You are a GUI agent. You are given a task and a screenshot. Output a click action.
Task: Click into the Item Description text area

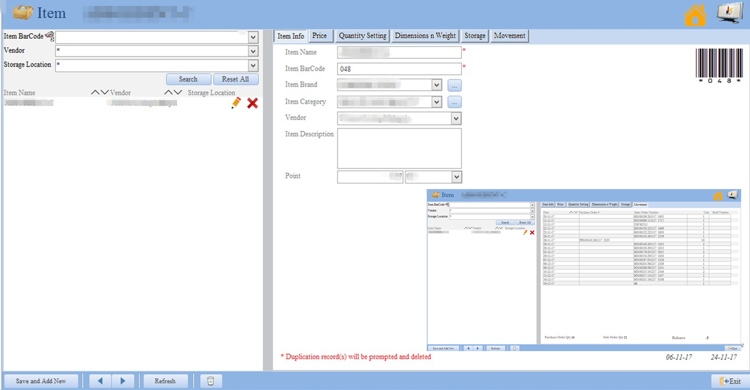tap(399, 148)
